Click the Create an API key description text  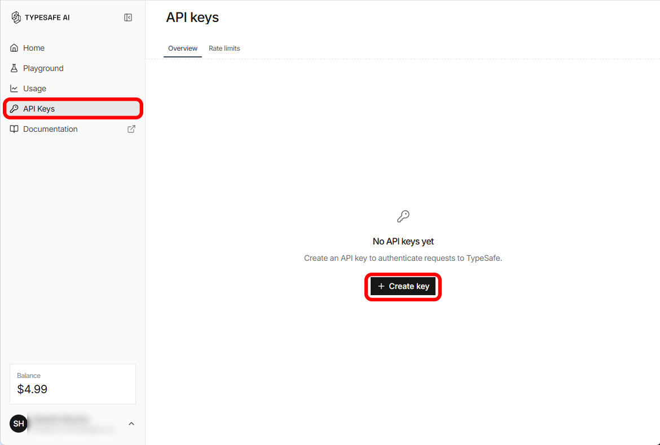coord(403,258)
